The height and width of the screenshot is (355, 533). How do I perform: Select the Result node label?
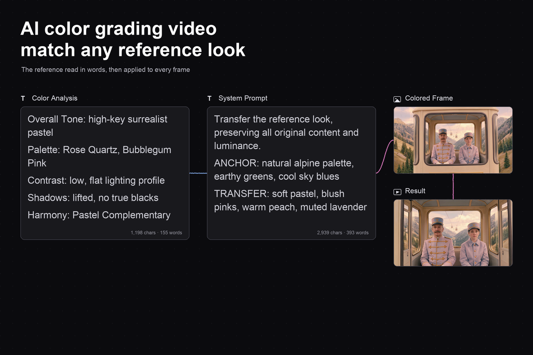click(415, 191)
